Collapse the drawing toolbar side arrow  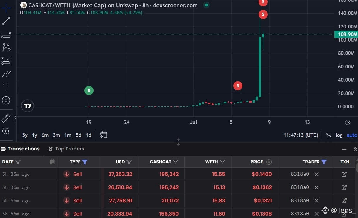[x=15, y=118]
